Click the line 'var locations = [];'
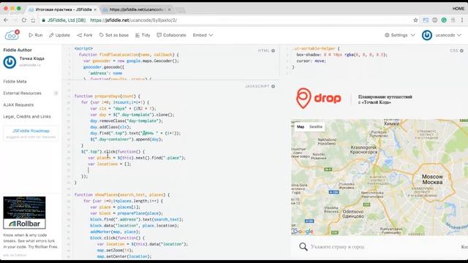The width and height of the screenshot is (468, 263). tap(110, 164)
